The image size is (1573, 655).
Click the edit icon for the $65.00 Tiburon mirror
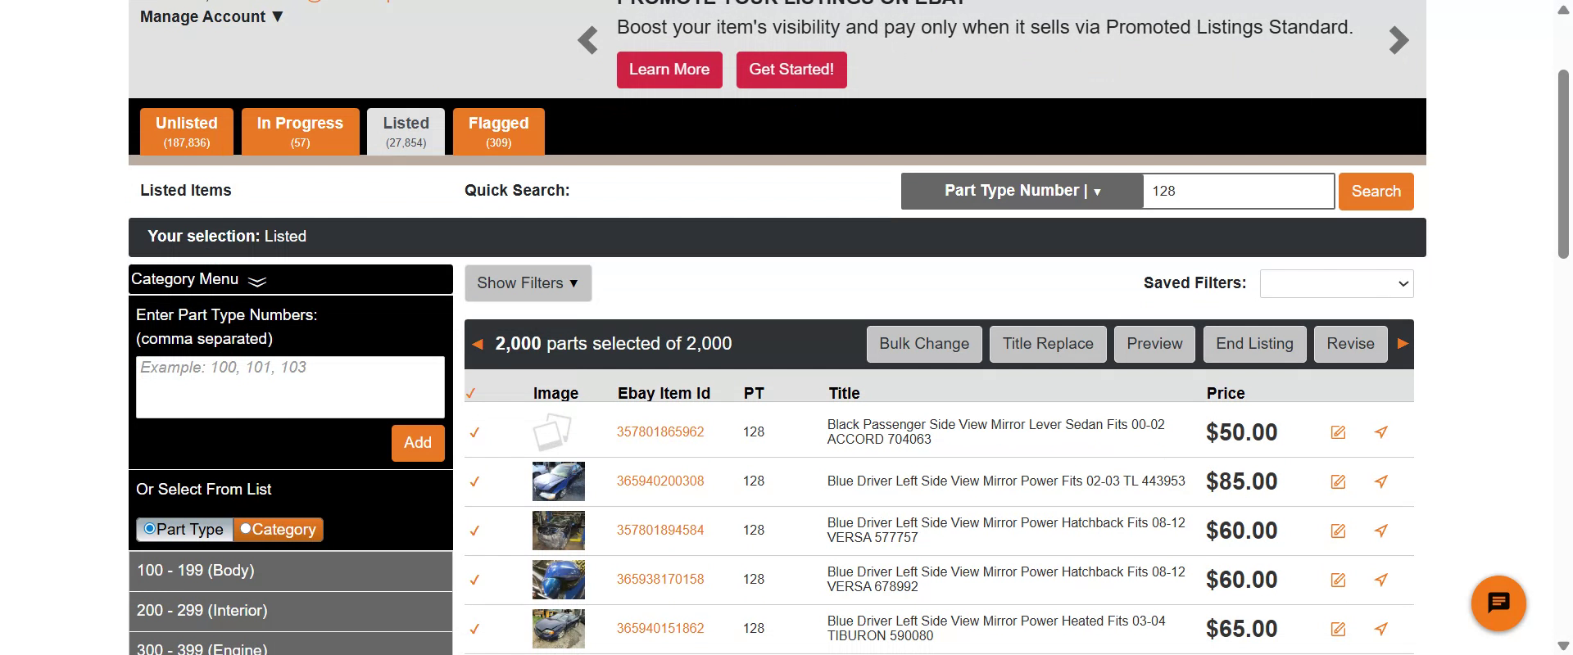click(1338, 629)
